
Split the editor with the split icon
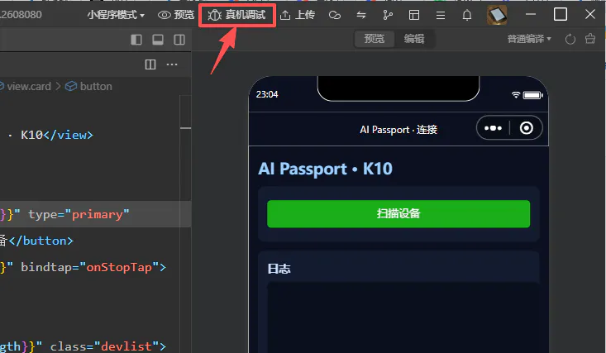click(150, 64)
